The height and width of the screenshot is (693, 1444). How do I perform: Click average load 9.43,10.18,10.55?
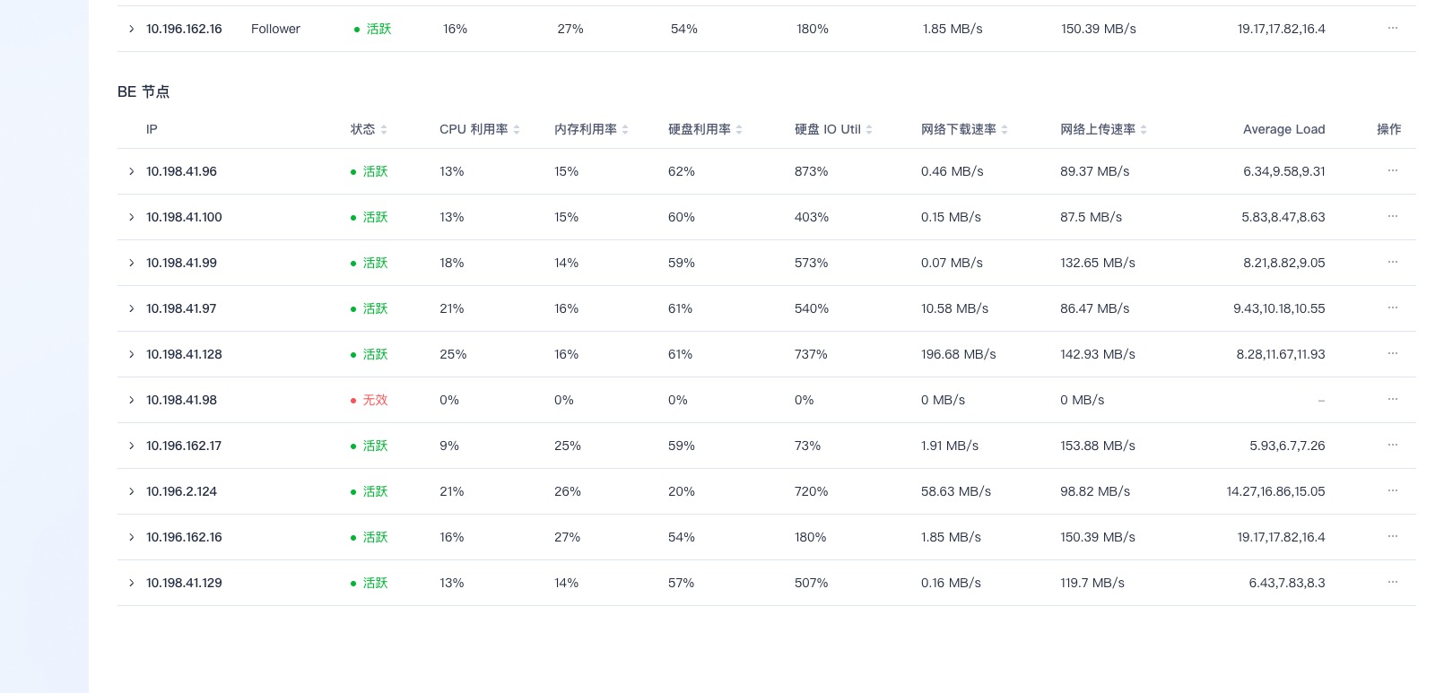pyautogui.click(x=1279, y=308)
